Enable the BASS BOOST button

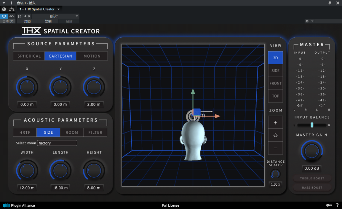(x=312, y=187)
